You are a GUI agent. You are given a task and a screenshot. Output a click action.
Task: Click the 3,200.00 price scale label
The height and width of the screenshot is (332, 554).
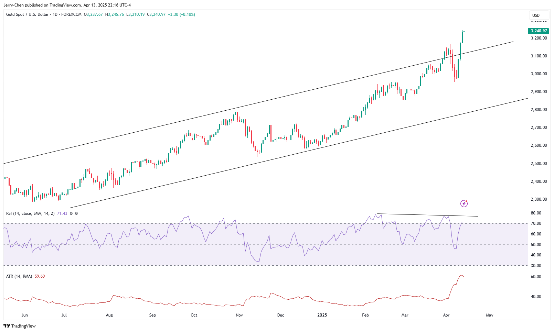539,38
